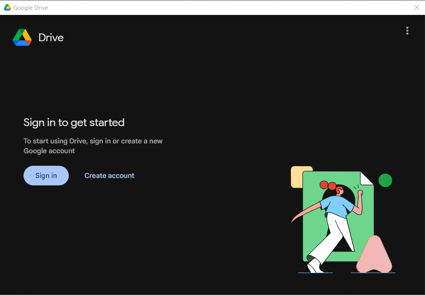Click the small Drive icon in title bar
This screenshot has height=295, width=425.
pyautogui.click(x=7, y=7)
